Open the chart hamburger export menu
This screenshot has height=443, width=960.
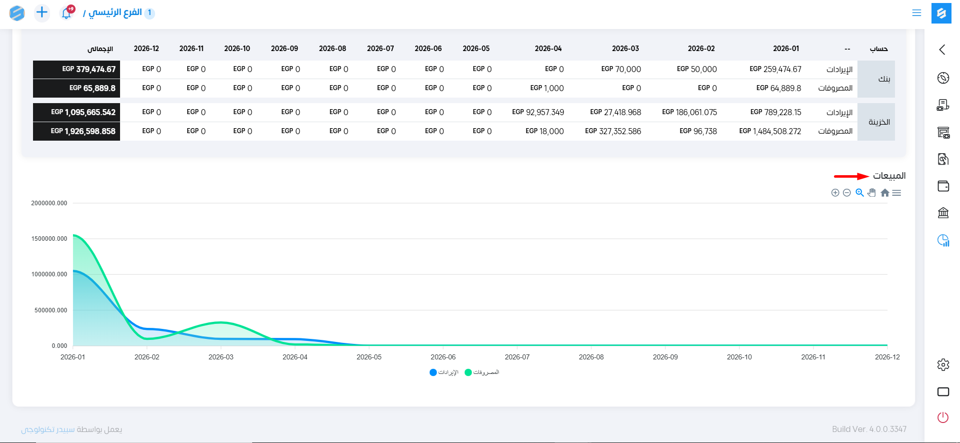pos(896,193)
